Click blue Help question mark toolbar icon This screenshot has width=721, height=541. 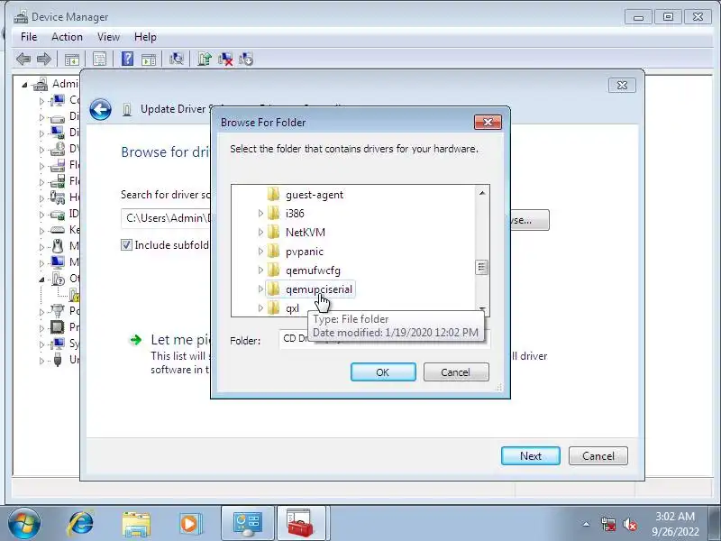pyautogui.click(x=127, y=59)
